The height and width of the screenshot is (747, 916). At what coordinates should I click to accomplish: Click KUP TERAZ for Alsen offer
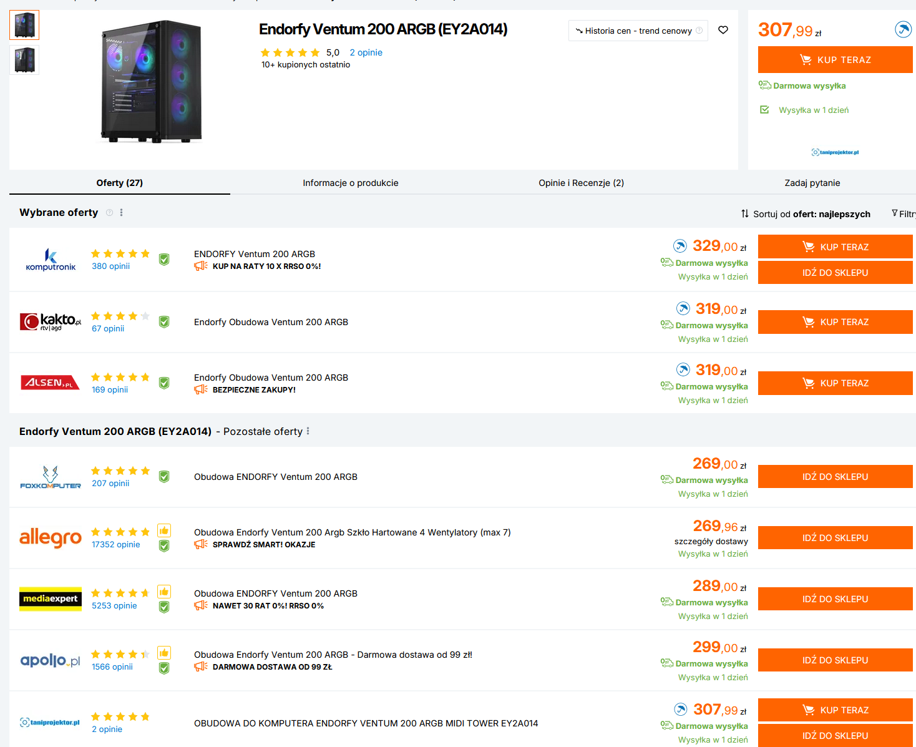(836, 383)
